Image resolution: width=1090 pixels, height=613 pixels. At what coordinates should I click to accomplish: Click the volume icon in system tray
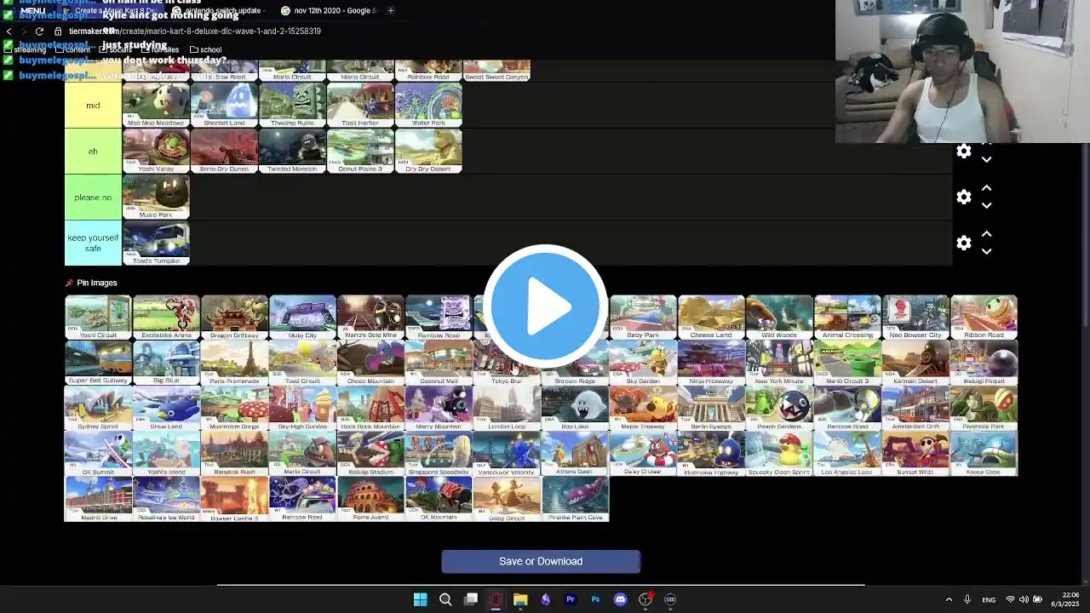[1024, 599]
